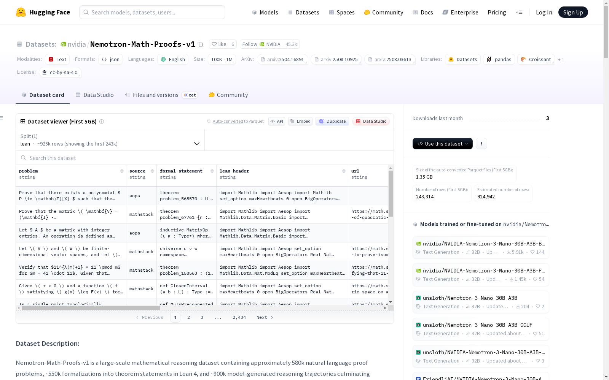Go to Models in the top navigation
Viewport: 609px width, 380px height.
[265, 12]
